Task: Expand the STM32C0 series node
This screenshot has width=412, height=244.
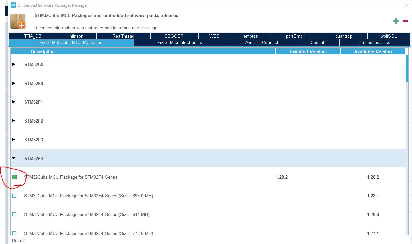Action: coord(14,64)
